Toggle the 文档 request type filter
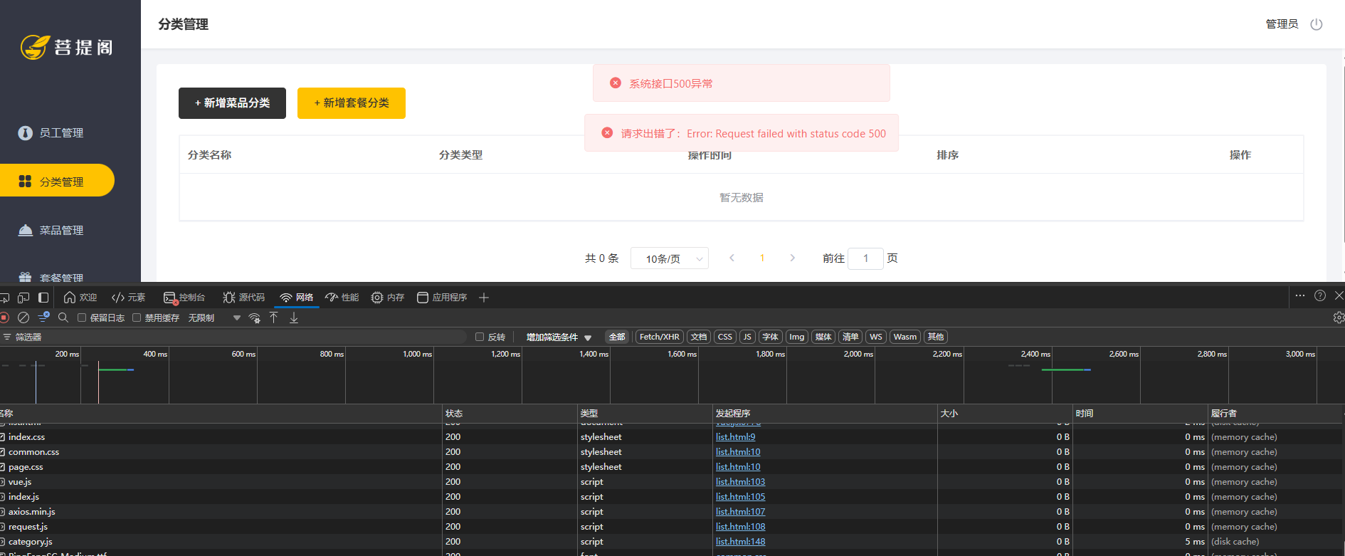The width and height of the screenshot is (1345, 556). (x=699, y=337)
